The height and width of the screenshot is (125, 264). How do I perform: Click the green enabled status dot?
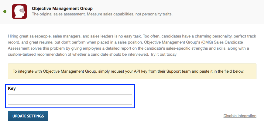coord(5,12)
